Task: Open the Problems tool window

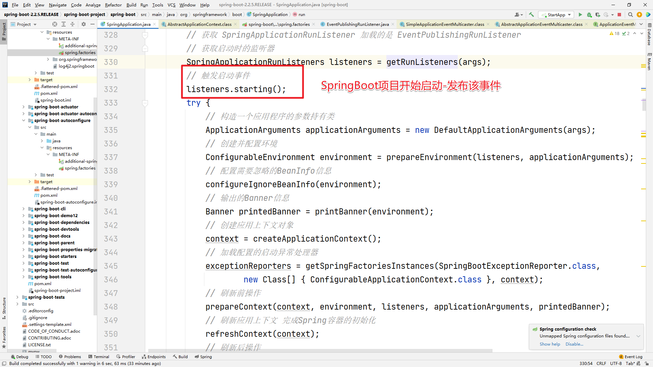Action: 70,356
